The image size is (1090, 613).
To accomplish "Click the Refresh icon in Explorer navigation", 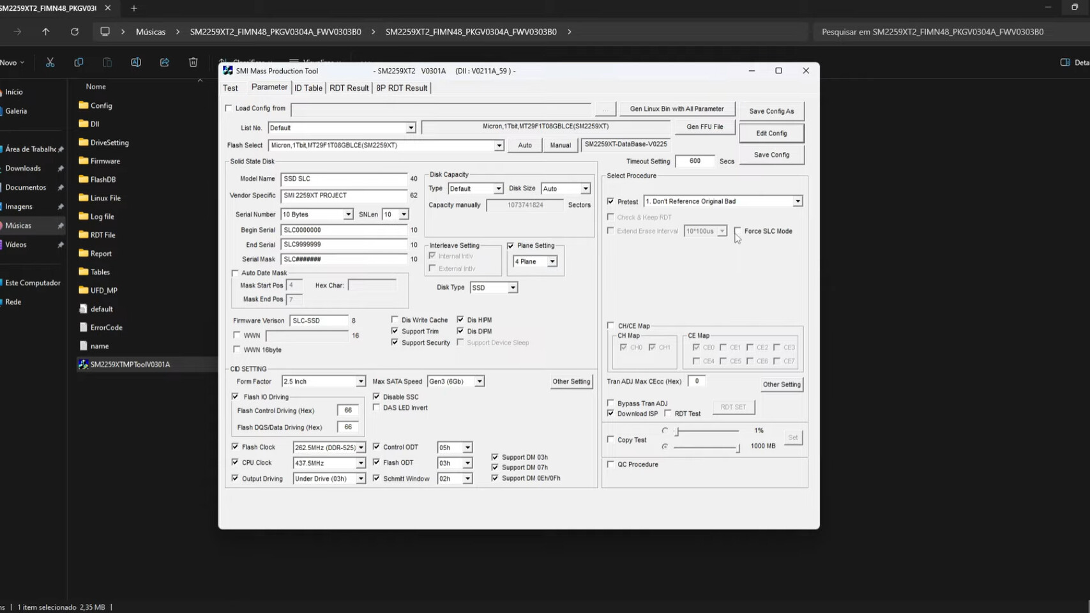I will [x=75, y=31].
